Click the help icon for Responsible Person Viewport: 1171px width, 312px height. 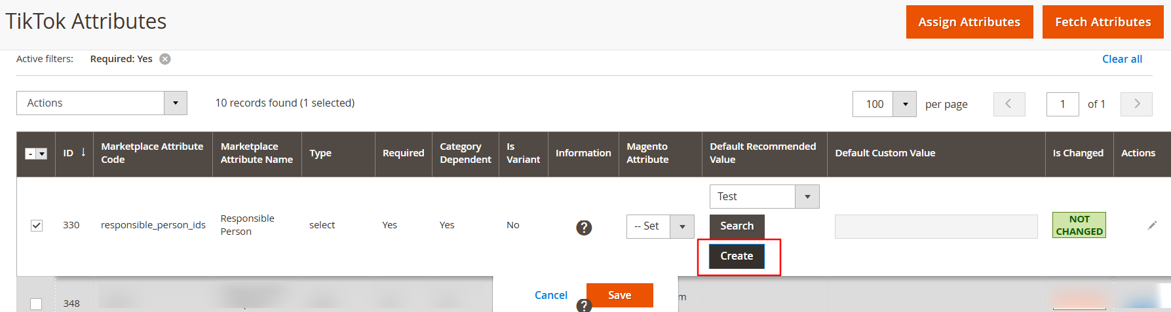[583, 227]
